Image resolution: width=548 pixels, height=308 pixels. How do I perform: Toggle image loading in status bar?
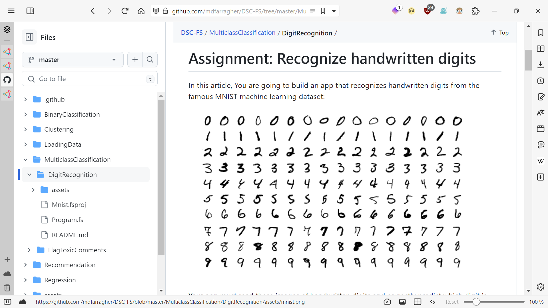click(402, 302)
